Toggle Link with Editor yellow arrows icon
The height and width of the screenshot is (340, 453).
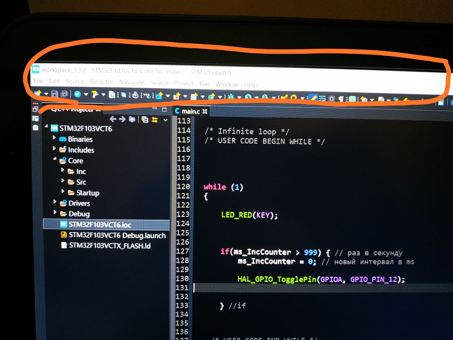(155, 120)
